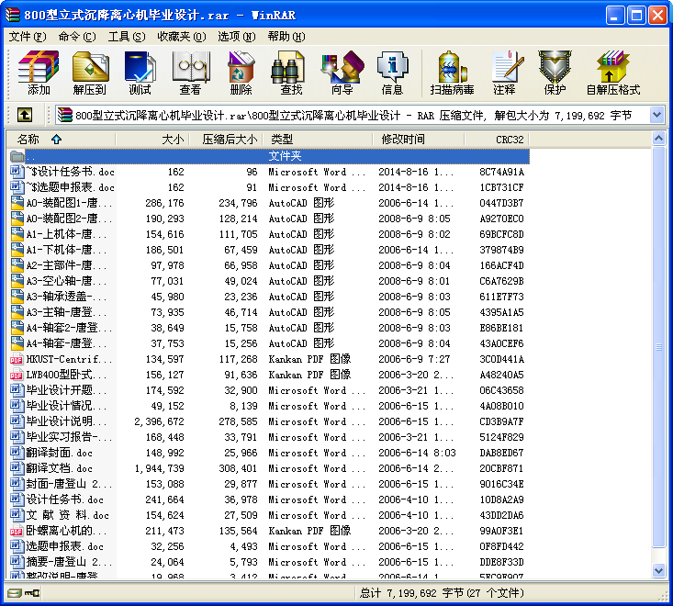
Task: Click the 解压到 (Extract To) icon
Action: click(89, 73)
